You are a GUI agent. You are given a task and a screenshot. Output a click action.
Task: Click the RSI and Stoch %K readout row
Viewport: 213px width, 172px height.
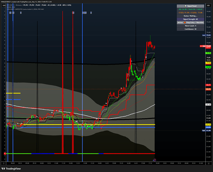191,9
